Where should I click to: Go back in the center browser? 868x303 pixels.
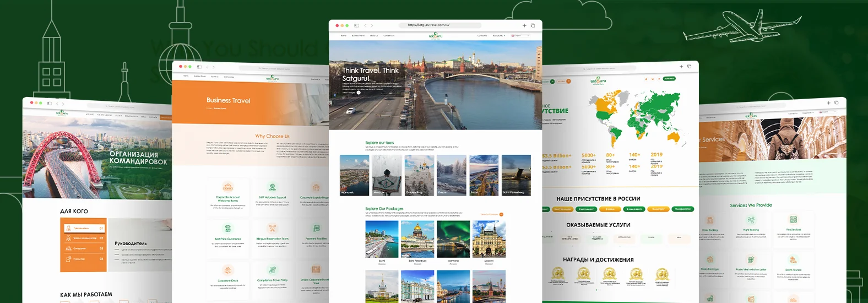pos(365,25)
